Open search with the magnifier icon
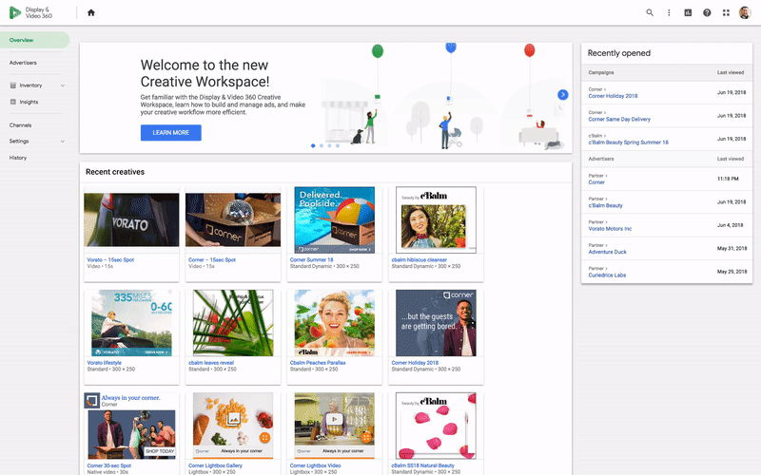The height and width of the screenshot is (475, 761). tap(650, 12)
